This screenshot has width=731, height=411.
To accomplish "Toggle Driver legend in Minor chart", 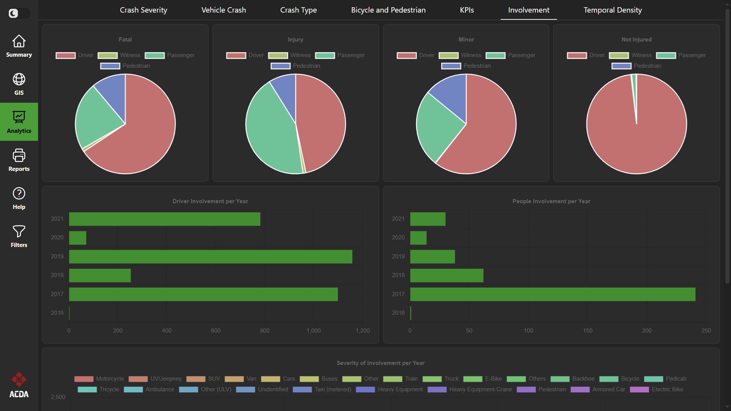I will click(x=416, y=55).
